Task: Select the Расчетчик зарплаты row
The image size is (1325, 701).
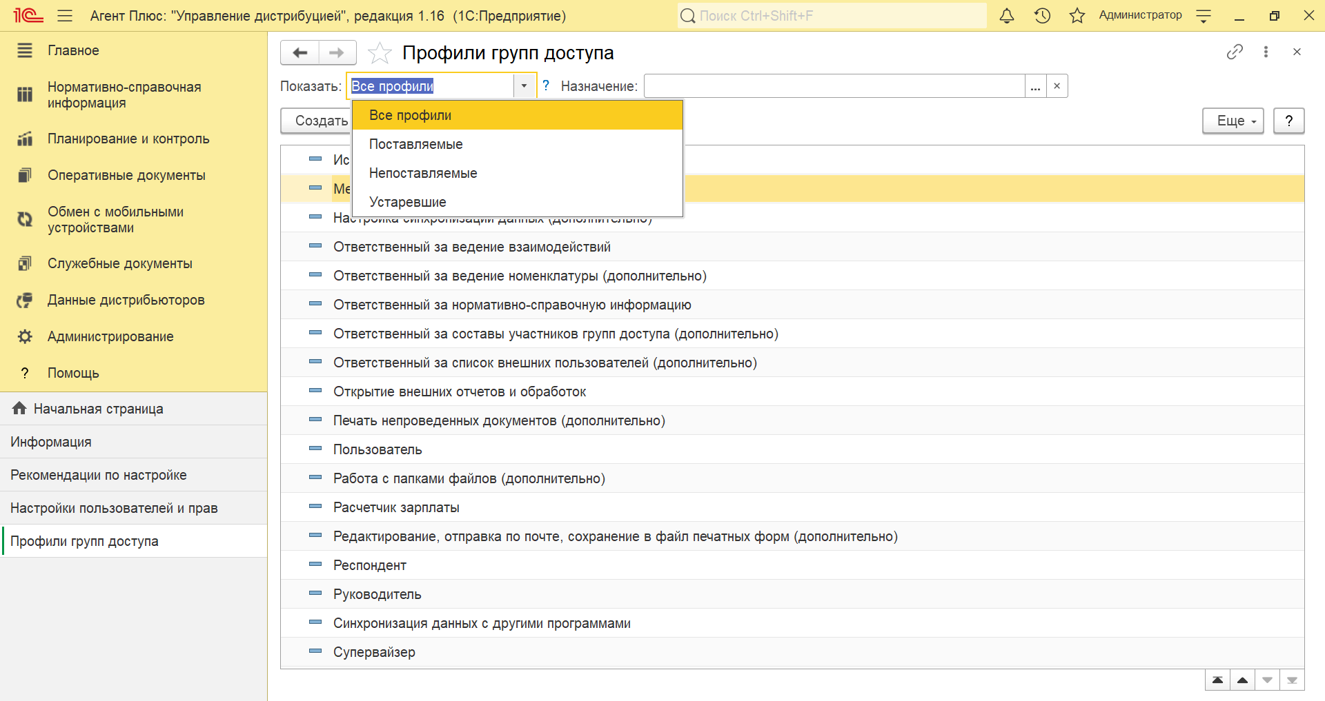Action: click(x=792, y=507)
